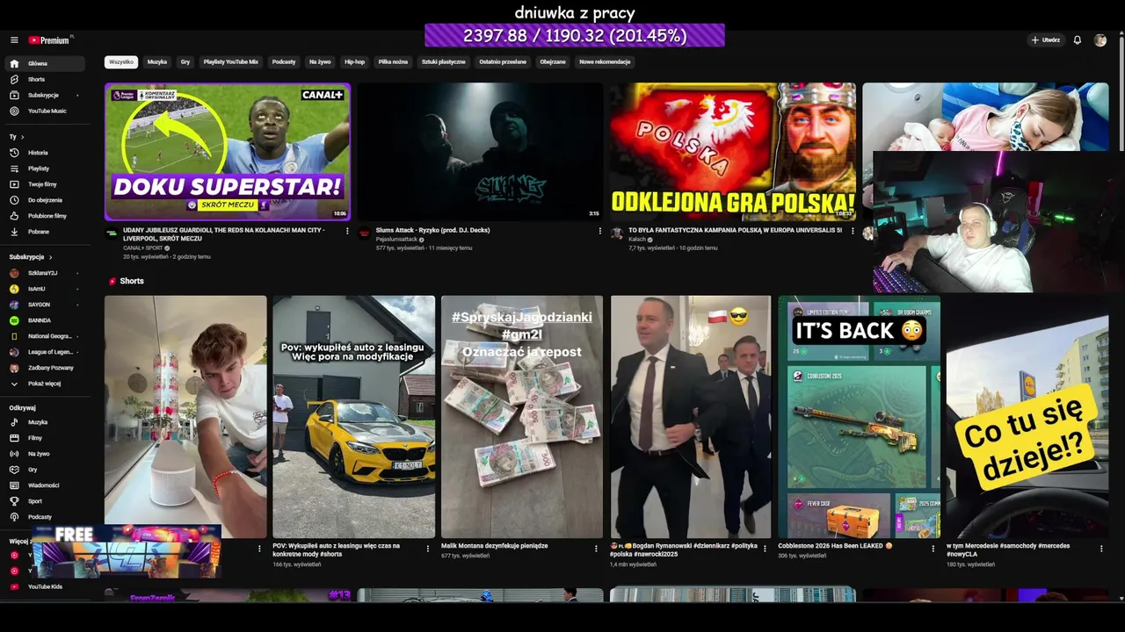The width and height of the screenshot is (1125, 632).
Task: Open the Kalach channel name link
Action: point(637,239)
